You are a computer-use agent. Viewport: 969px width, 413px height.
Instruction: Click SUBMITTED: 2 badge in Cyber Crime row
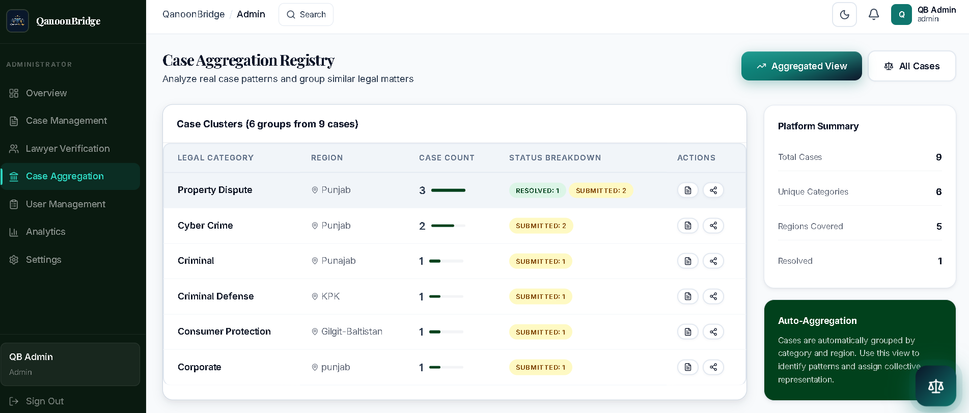point(541,226)
